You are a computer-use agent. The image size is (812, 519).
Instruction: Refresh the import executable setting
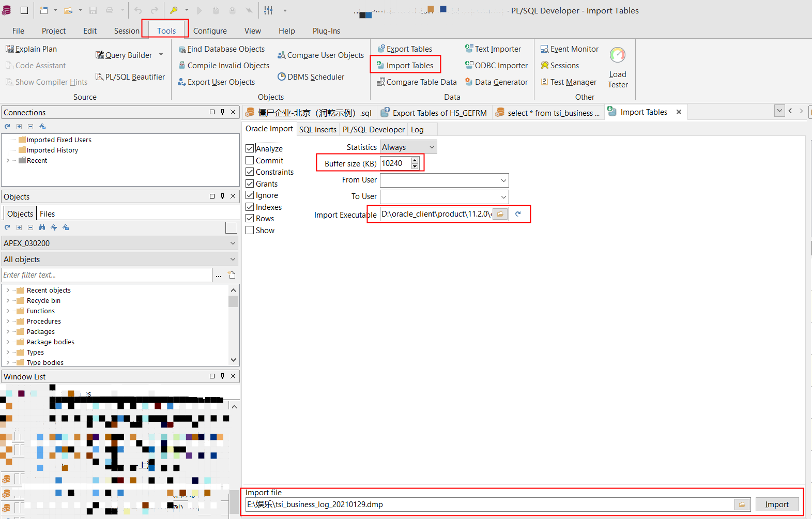tap(518, 214)
